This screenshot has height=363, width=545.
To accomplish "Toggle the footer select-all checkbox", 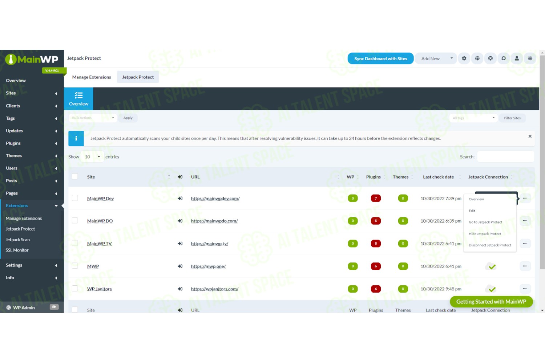I will [75, 310].
